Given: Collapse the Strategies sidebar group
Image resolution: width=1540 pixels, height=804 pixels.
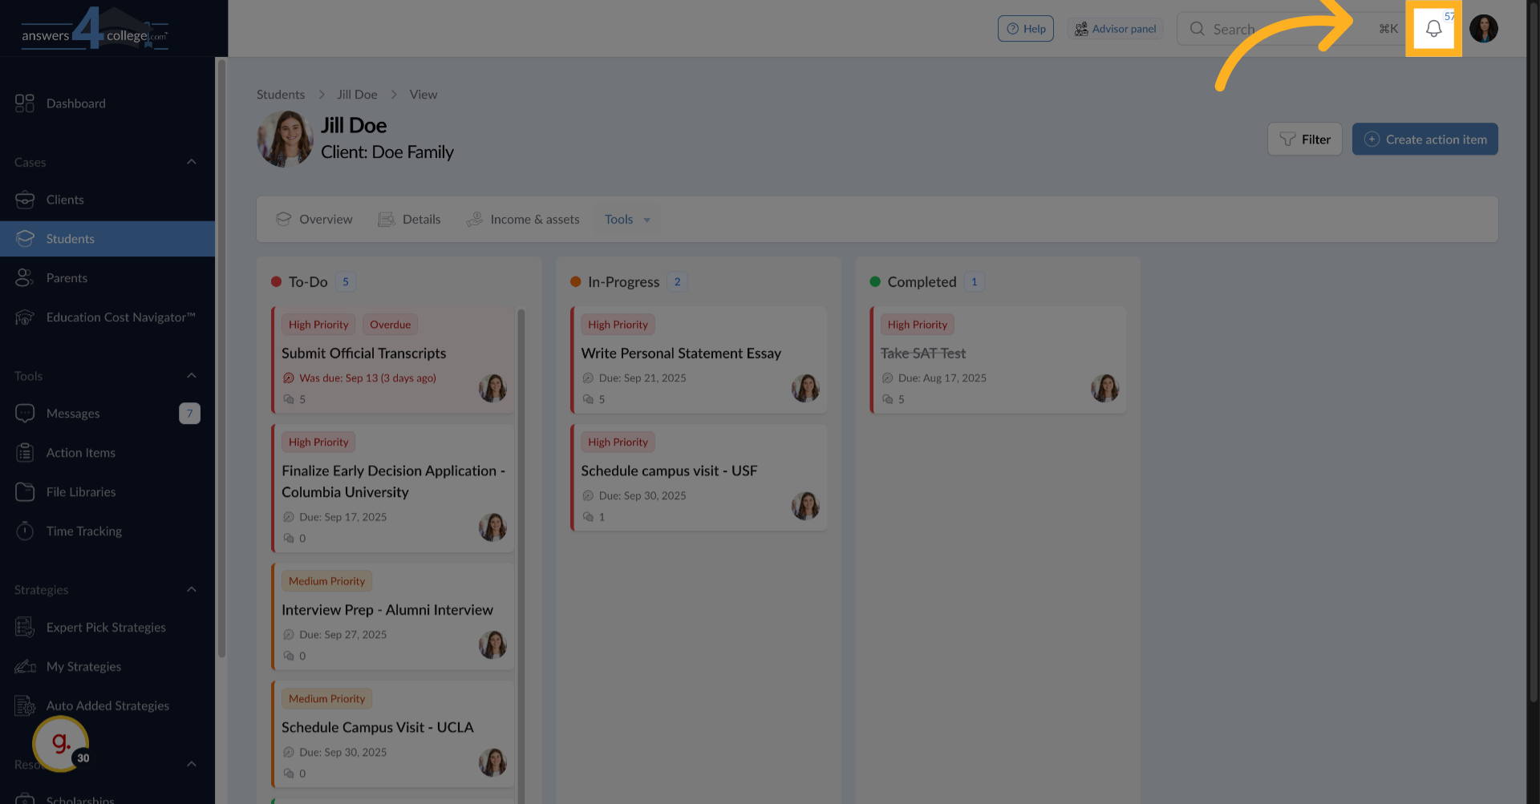Looking at the screenshot, I should click(x=192, y=589).
